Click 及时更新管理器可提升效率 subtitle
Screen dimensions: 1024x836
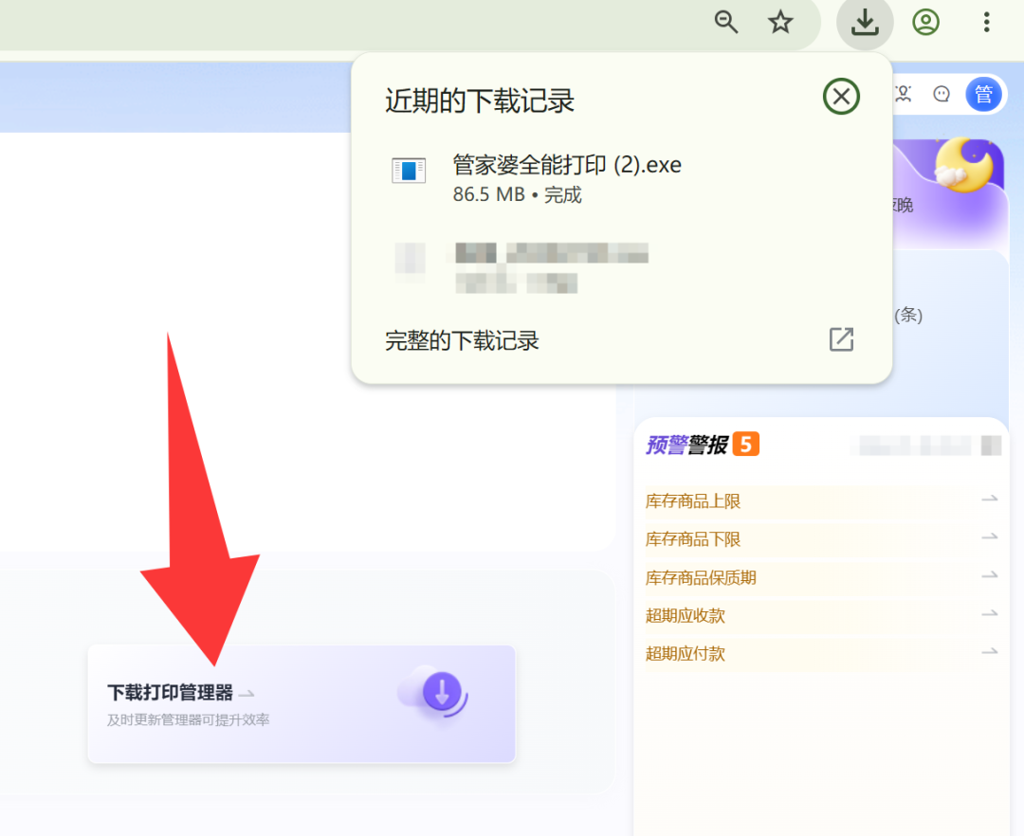[x=188, y=719]
